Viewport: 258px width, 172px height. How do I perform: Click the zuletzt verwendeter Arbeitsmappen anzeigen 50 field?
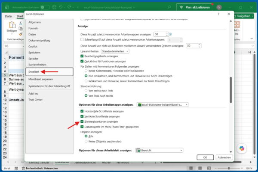[161, 34]
